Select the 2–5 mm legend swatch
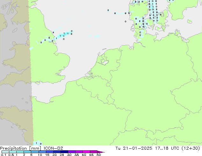The image size is (202, 156). 27,152
